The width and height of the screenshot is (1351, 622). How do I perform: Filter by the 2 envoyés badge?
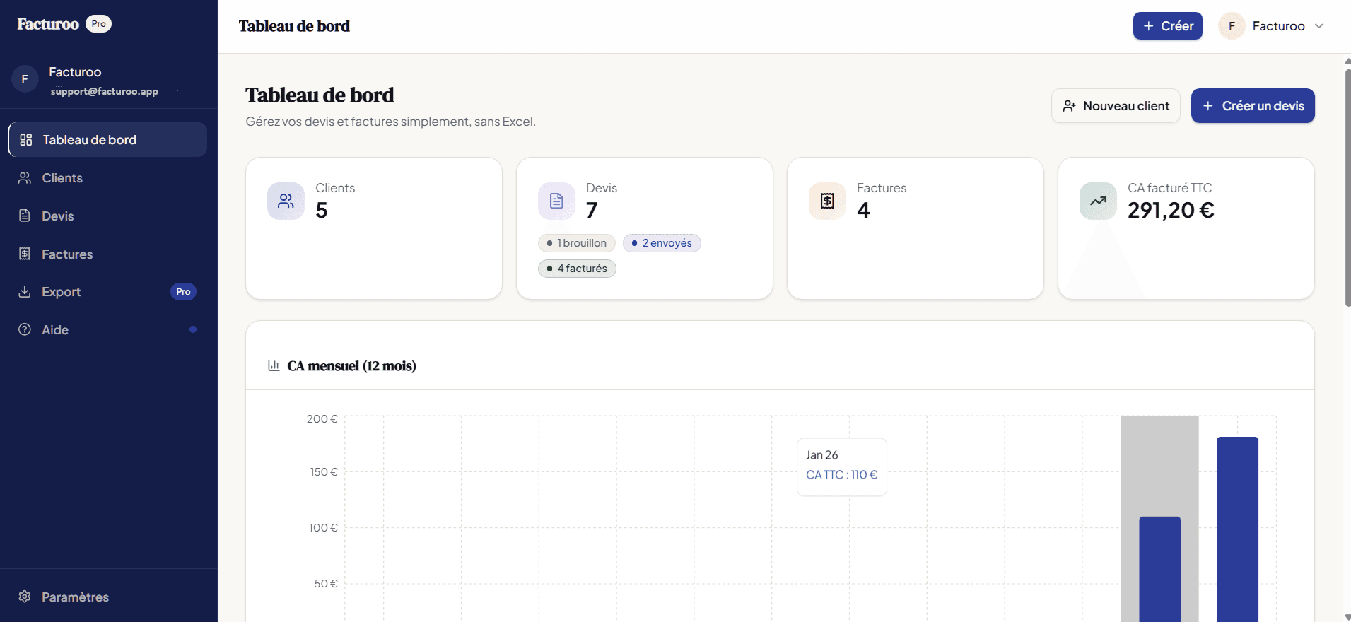coord(662,243)
